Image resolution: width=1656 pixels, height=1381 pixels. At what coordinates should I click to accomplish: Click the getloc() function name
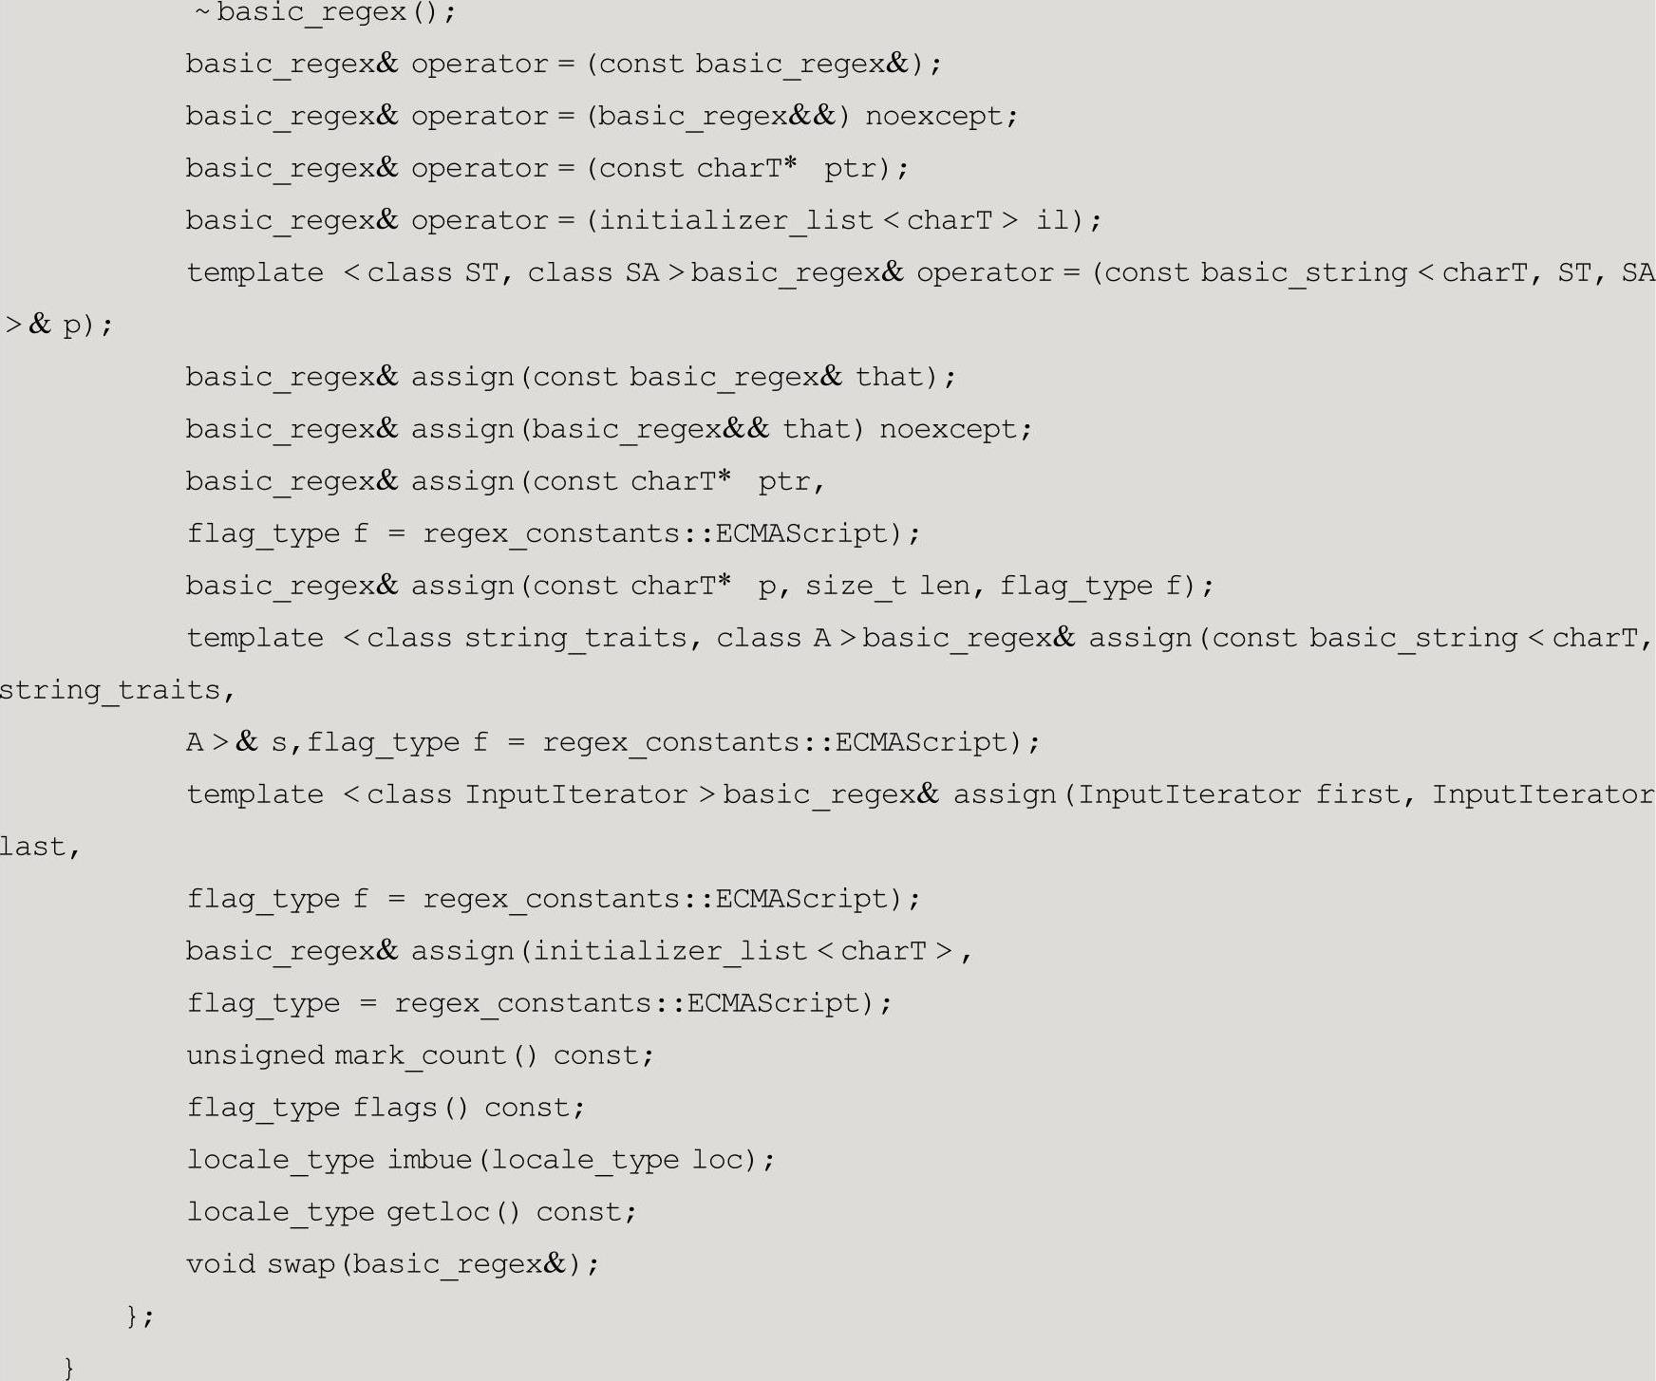pos(454,1212)
